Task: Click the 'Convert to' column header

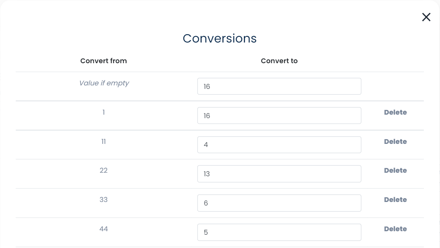Action: tap(279, 61)
